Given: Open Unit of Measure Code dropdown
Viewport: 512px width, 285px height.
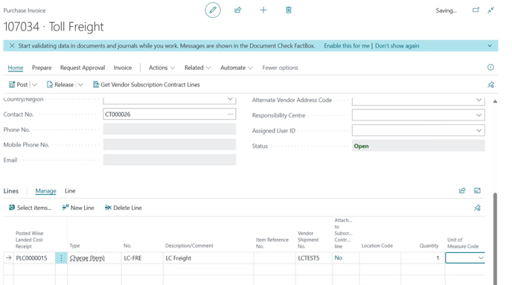Looking at the screenshot, I should click(x=481, y=258).
